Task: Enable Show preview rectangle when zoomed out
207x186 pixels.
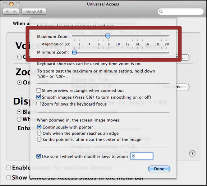Action: pyautogui.click(x=38, y=90)
